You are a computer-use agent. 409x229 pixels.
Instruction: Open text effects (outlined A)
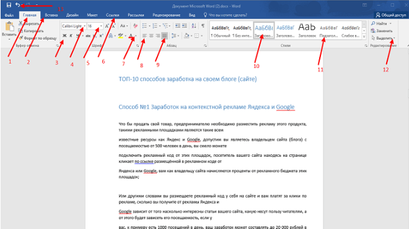click(110, 36)
